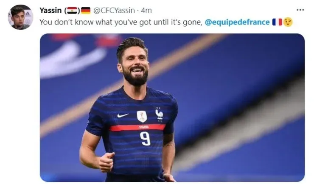Click the gold champions badge on jersey
314x184 pixels.
142,116
